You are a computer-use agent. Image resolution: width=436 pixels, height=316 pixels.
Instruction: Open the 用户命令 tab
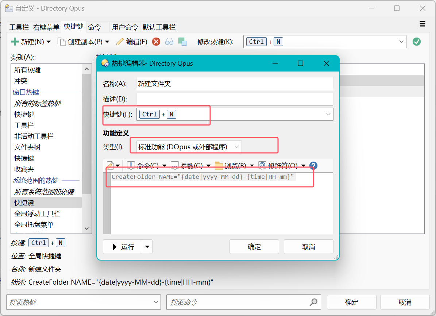[125, 27]
